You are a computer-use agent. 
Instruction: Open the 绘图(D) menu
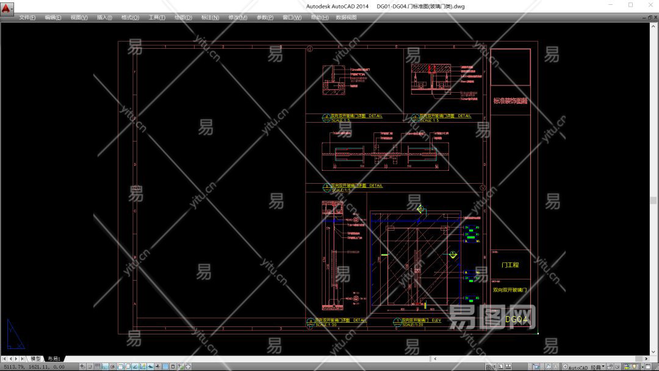click(183, 17)
